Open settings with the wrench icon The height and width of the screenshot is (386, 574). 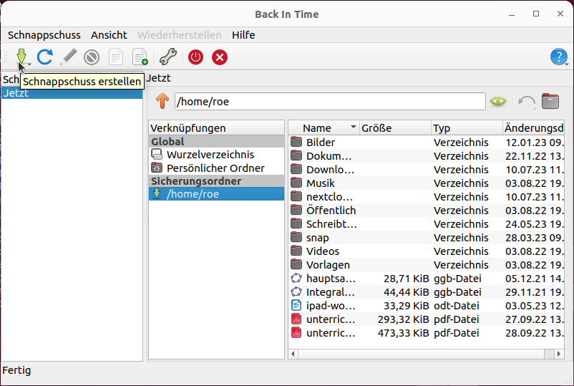(167, 57)
